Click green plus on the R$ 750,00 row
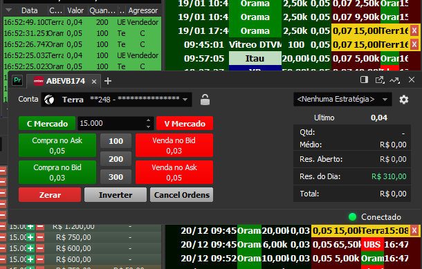The height and width of the screenshot is (269, 422). [30, 237]
